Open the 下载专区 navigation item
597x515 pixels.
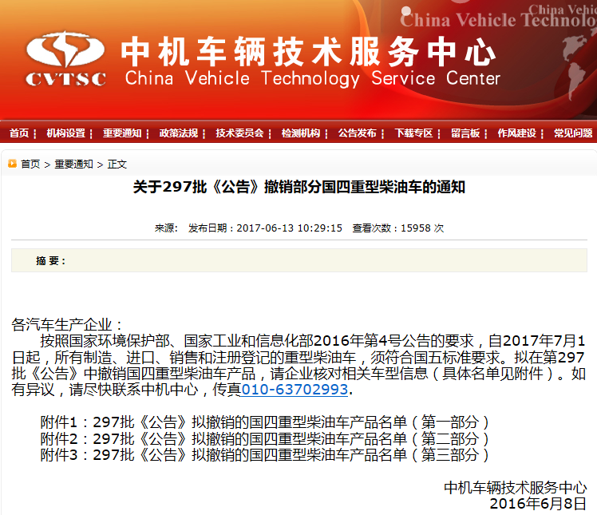(414, 133)
